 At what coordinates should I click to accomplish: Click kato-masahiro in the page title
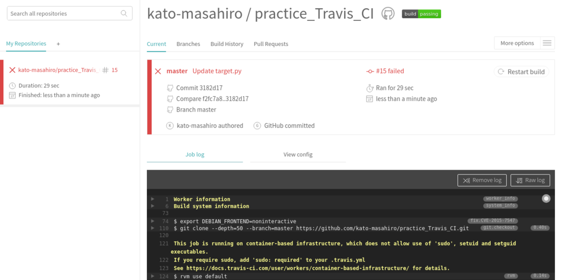pyautogui.click(x=195, y=14)
